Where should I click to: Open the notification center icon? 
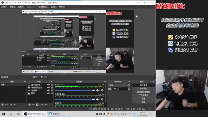pyautogui.click(x=151, y=114)
